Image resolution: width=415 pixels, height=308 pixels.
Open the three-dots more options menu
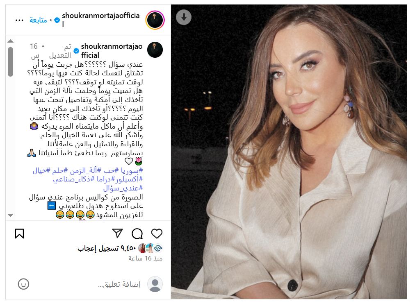click(x=19, y=20)
